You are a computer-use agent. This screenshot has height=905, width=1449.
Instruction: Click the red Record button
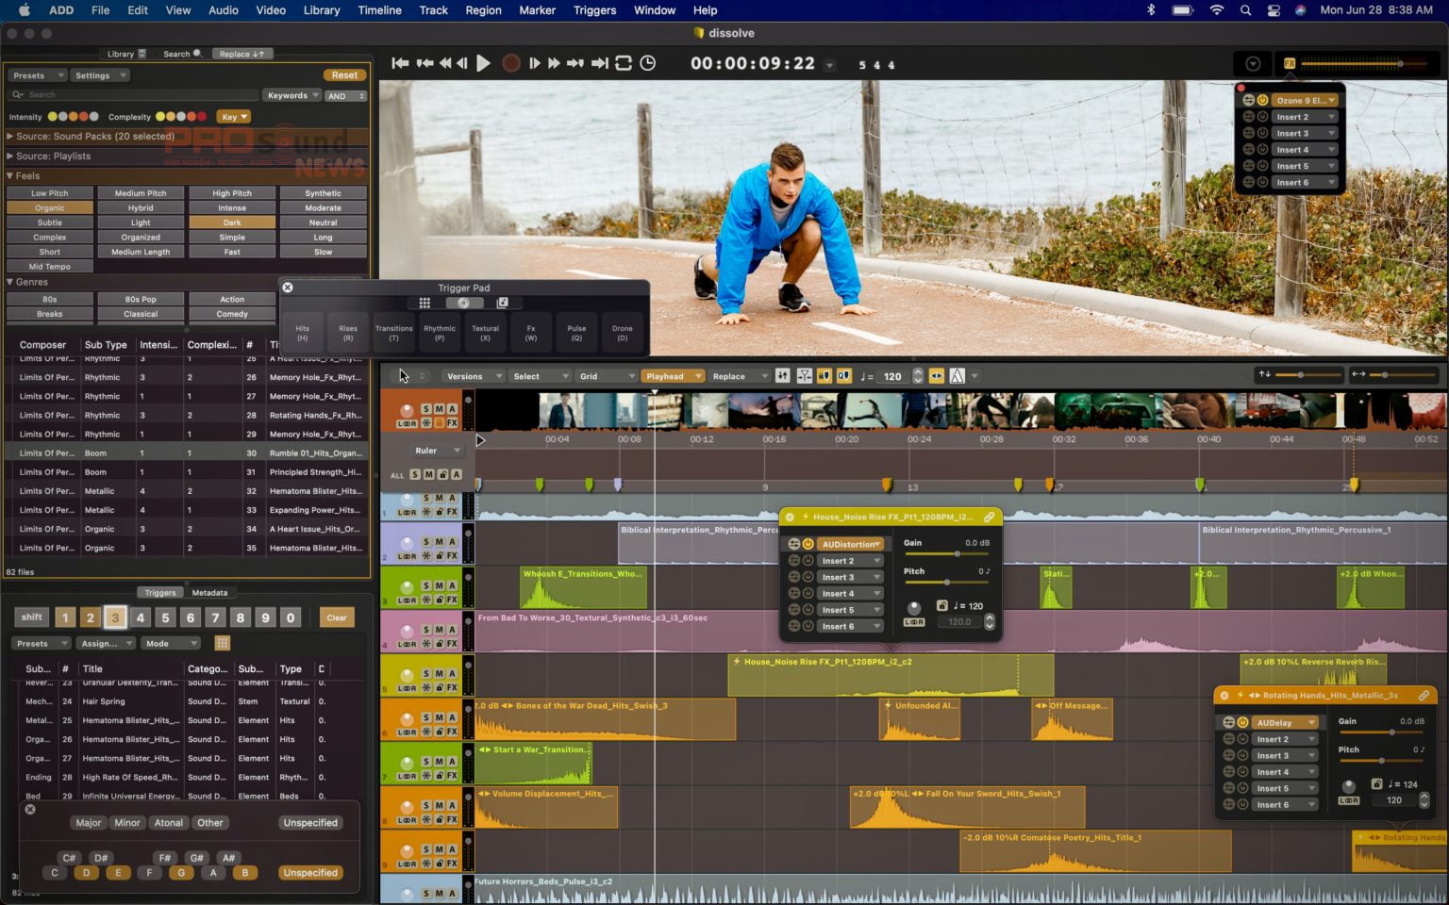(510, 63)
